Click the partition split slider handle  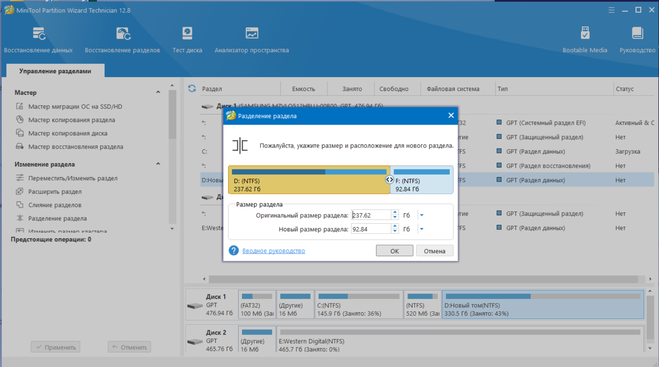click(x=389, y=180)
